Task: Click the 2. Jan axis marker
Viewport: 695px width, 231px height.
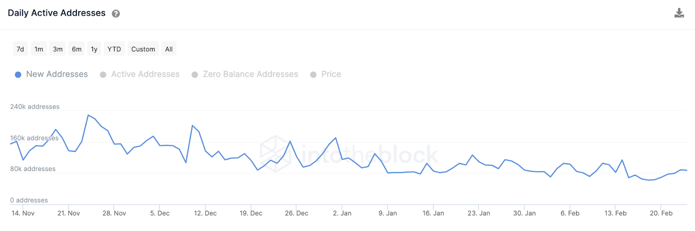Action: pos(342,213)
